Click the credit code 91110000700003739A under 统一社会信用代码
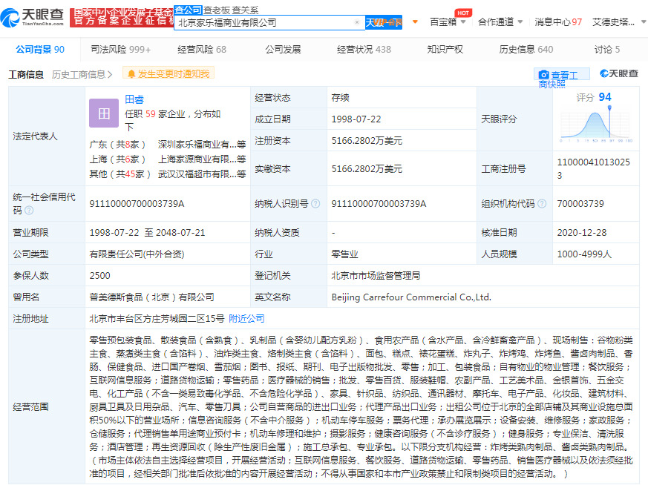 137,203
